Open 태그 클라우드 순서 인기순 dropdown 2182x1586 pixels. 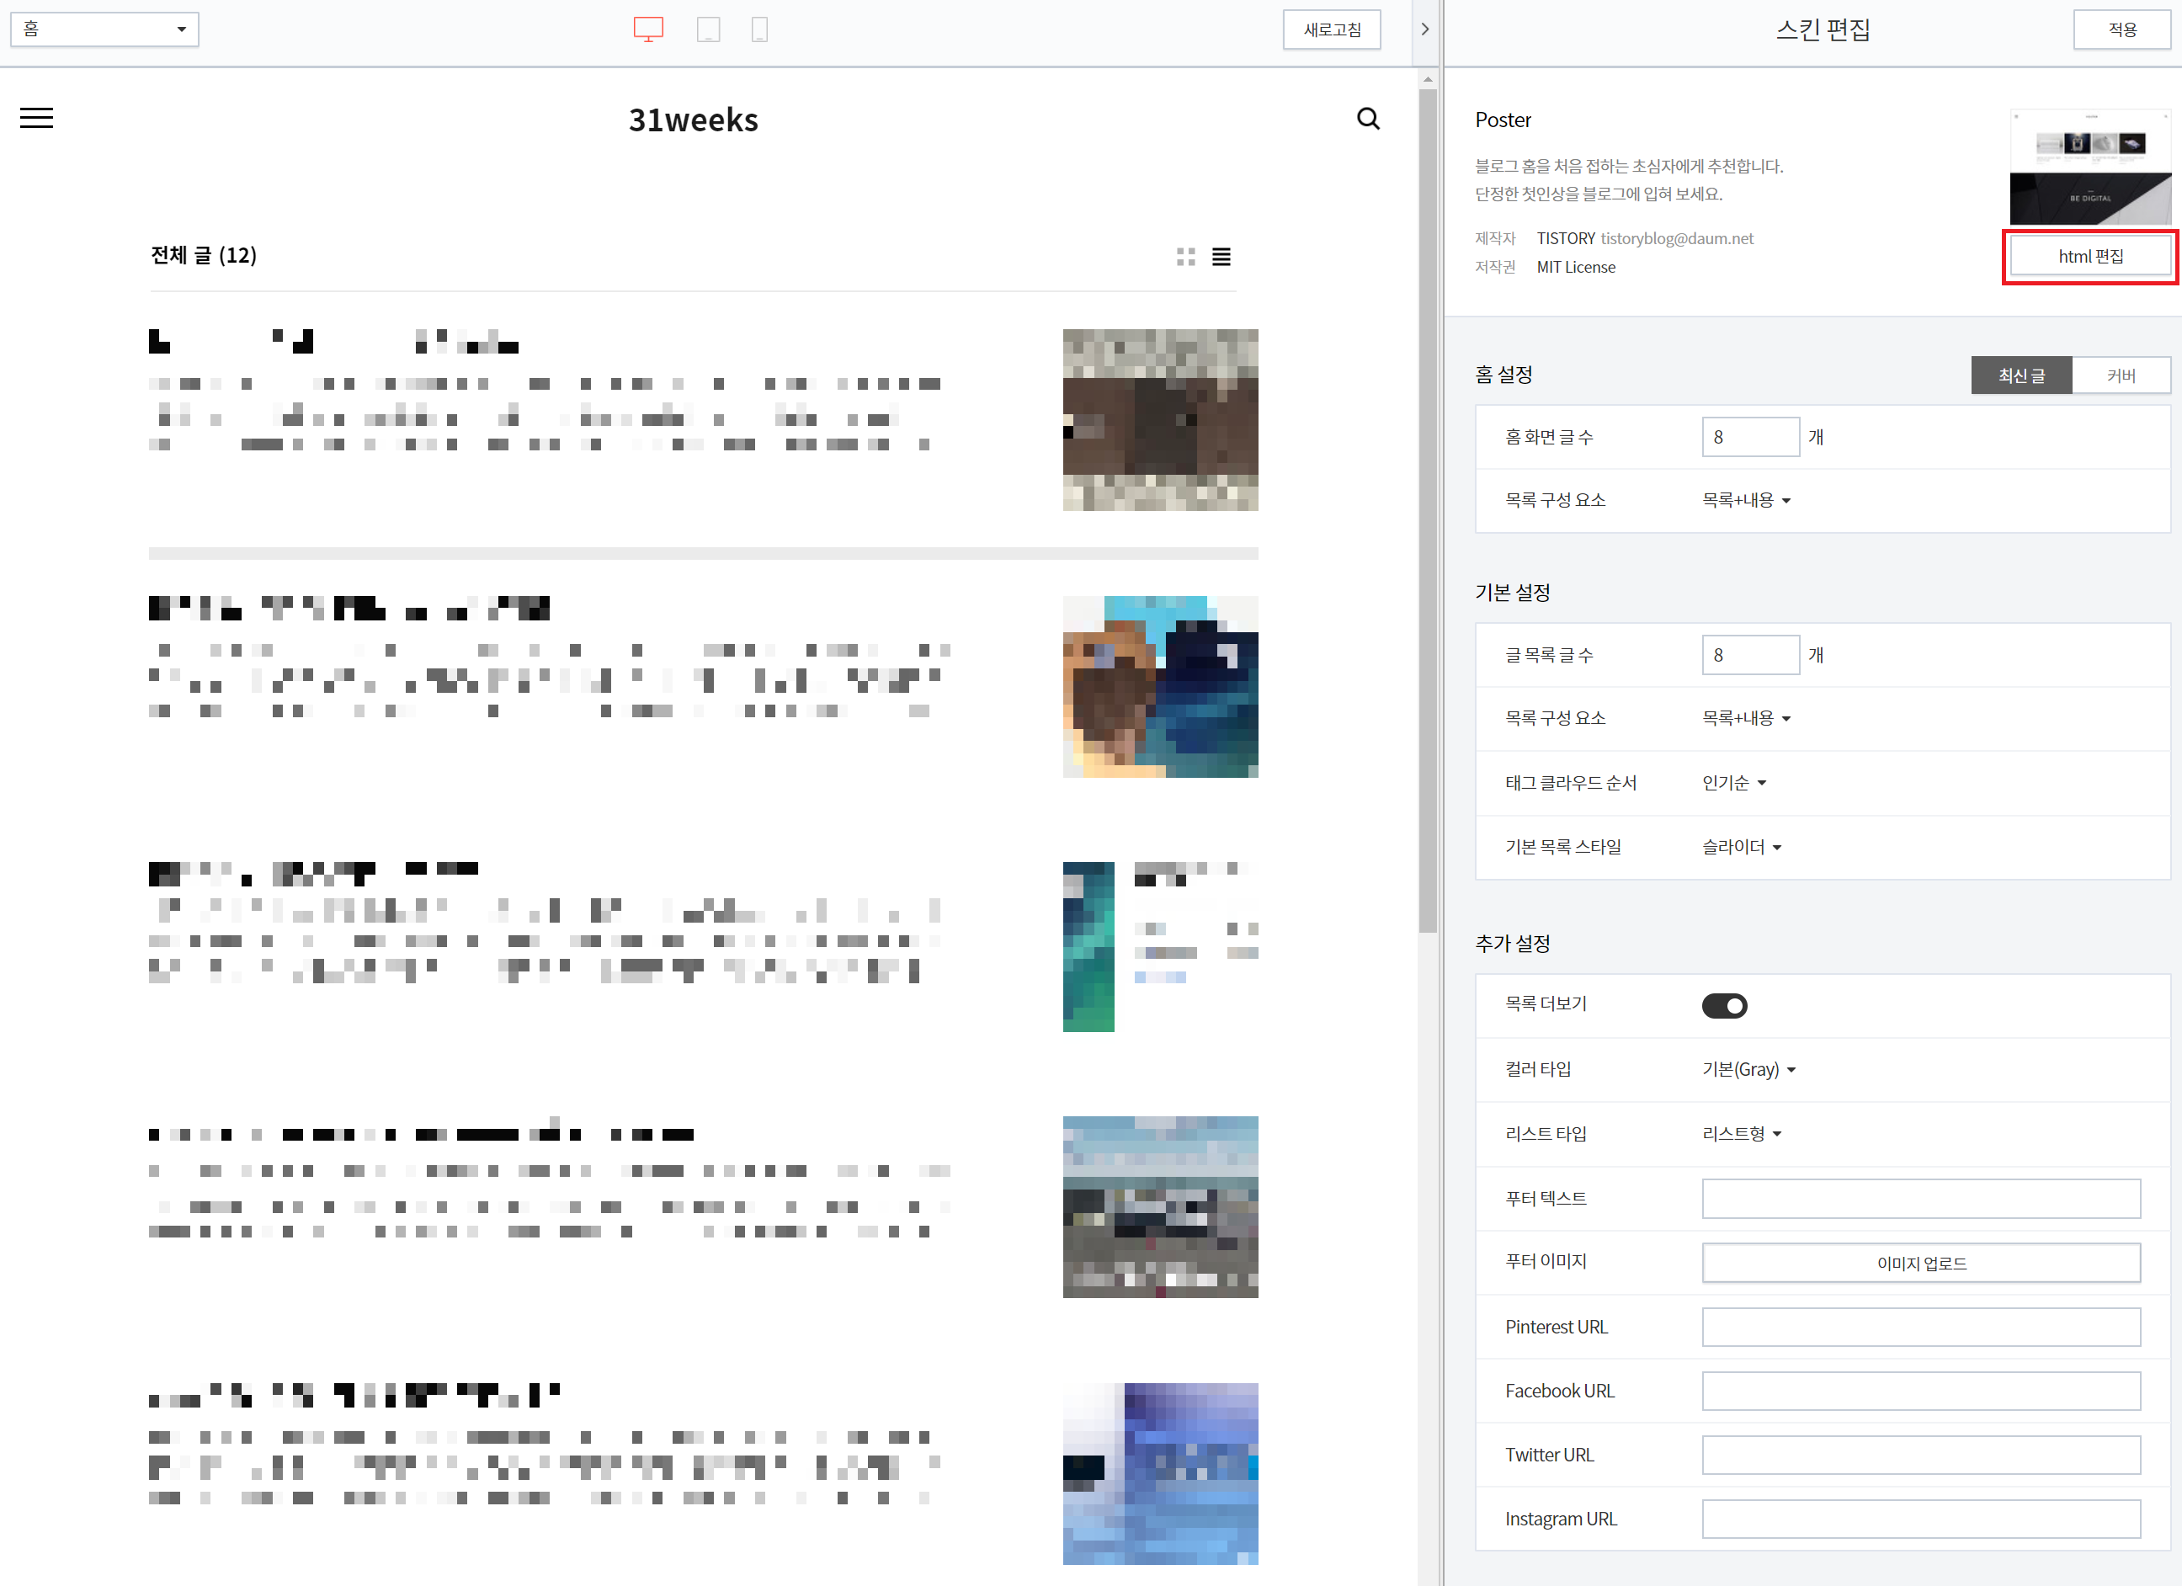[1733, 782]
